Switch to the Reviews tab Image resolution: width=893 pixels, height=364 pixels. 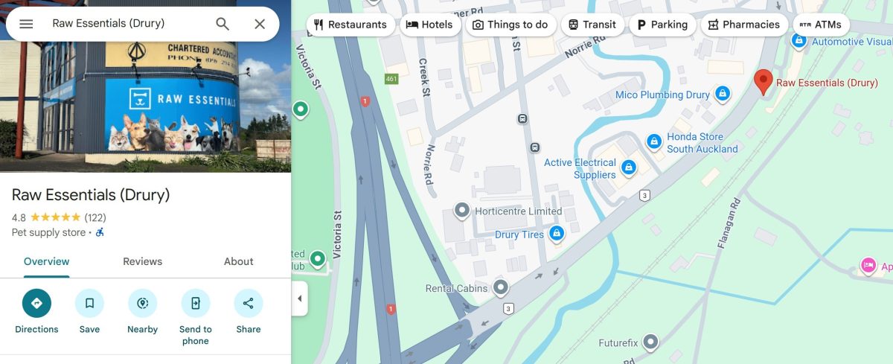[142, 261]
